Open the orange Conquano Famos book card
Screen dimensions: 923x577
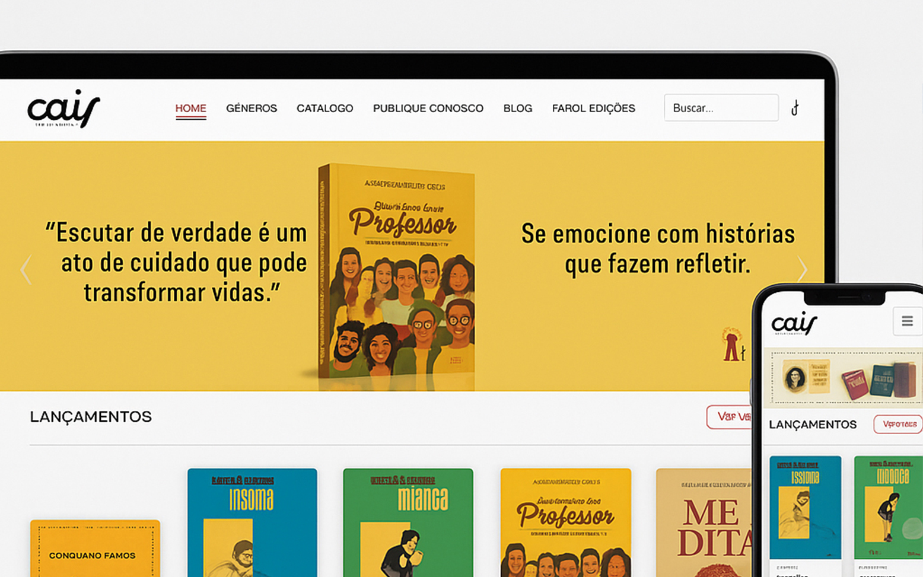pos(95,549)
